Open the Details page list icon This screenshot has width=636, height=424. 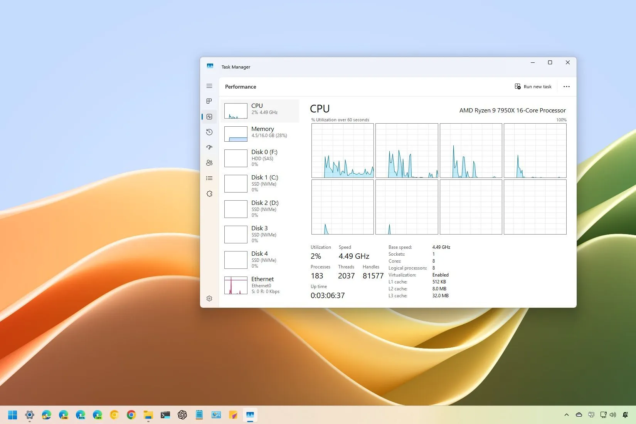coord(209,178)
